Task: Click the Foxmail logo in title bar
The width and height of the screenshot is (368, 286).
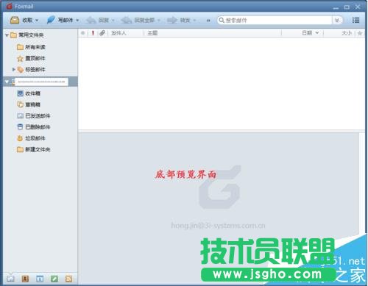Action: pyautogui.click(x=10, y=7)
